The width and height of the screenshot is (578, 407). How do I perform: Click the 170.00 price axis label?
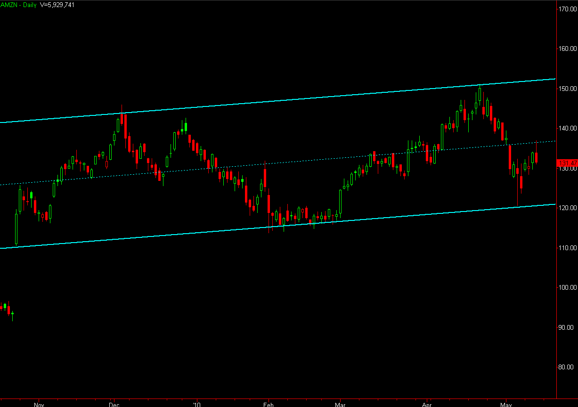coord(567,9)
